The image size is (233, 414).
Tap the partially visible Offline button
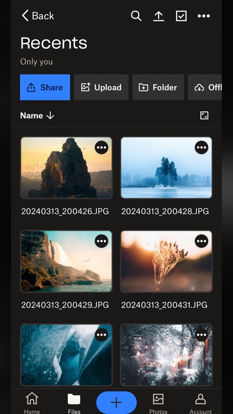(205, 87)
